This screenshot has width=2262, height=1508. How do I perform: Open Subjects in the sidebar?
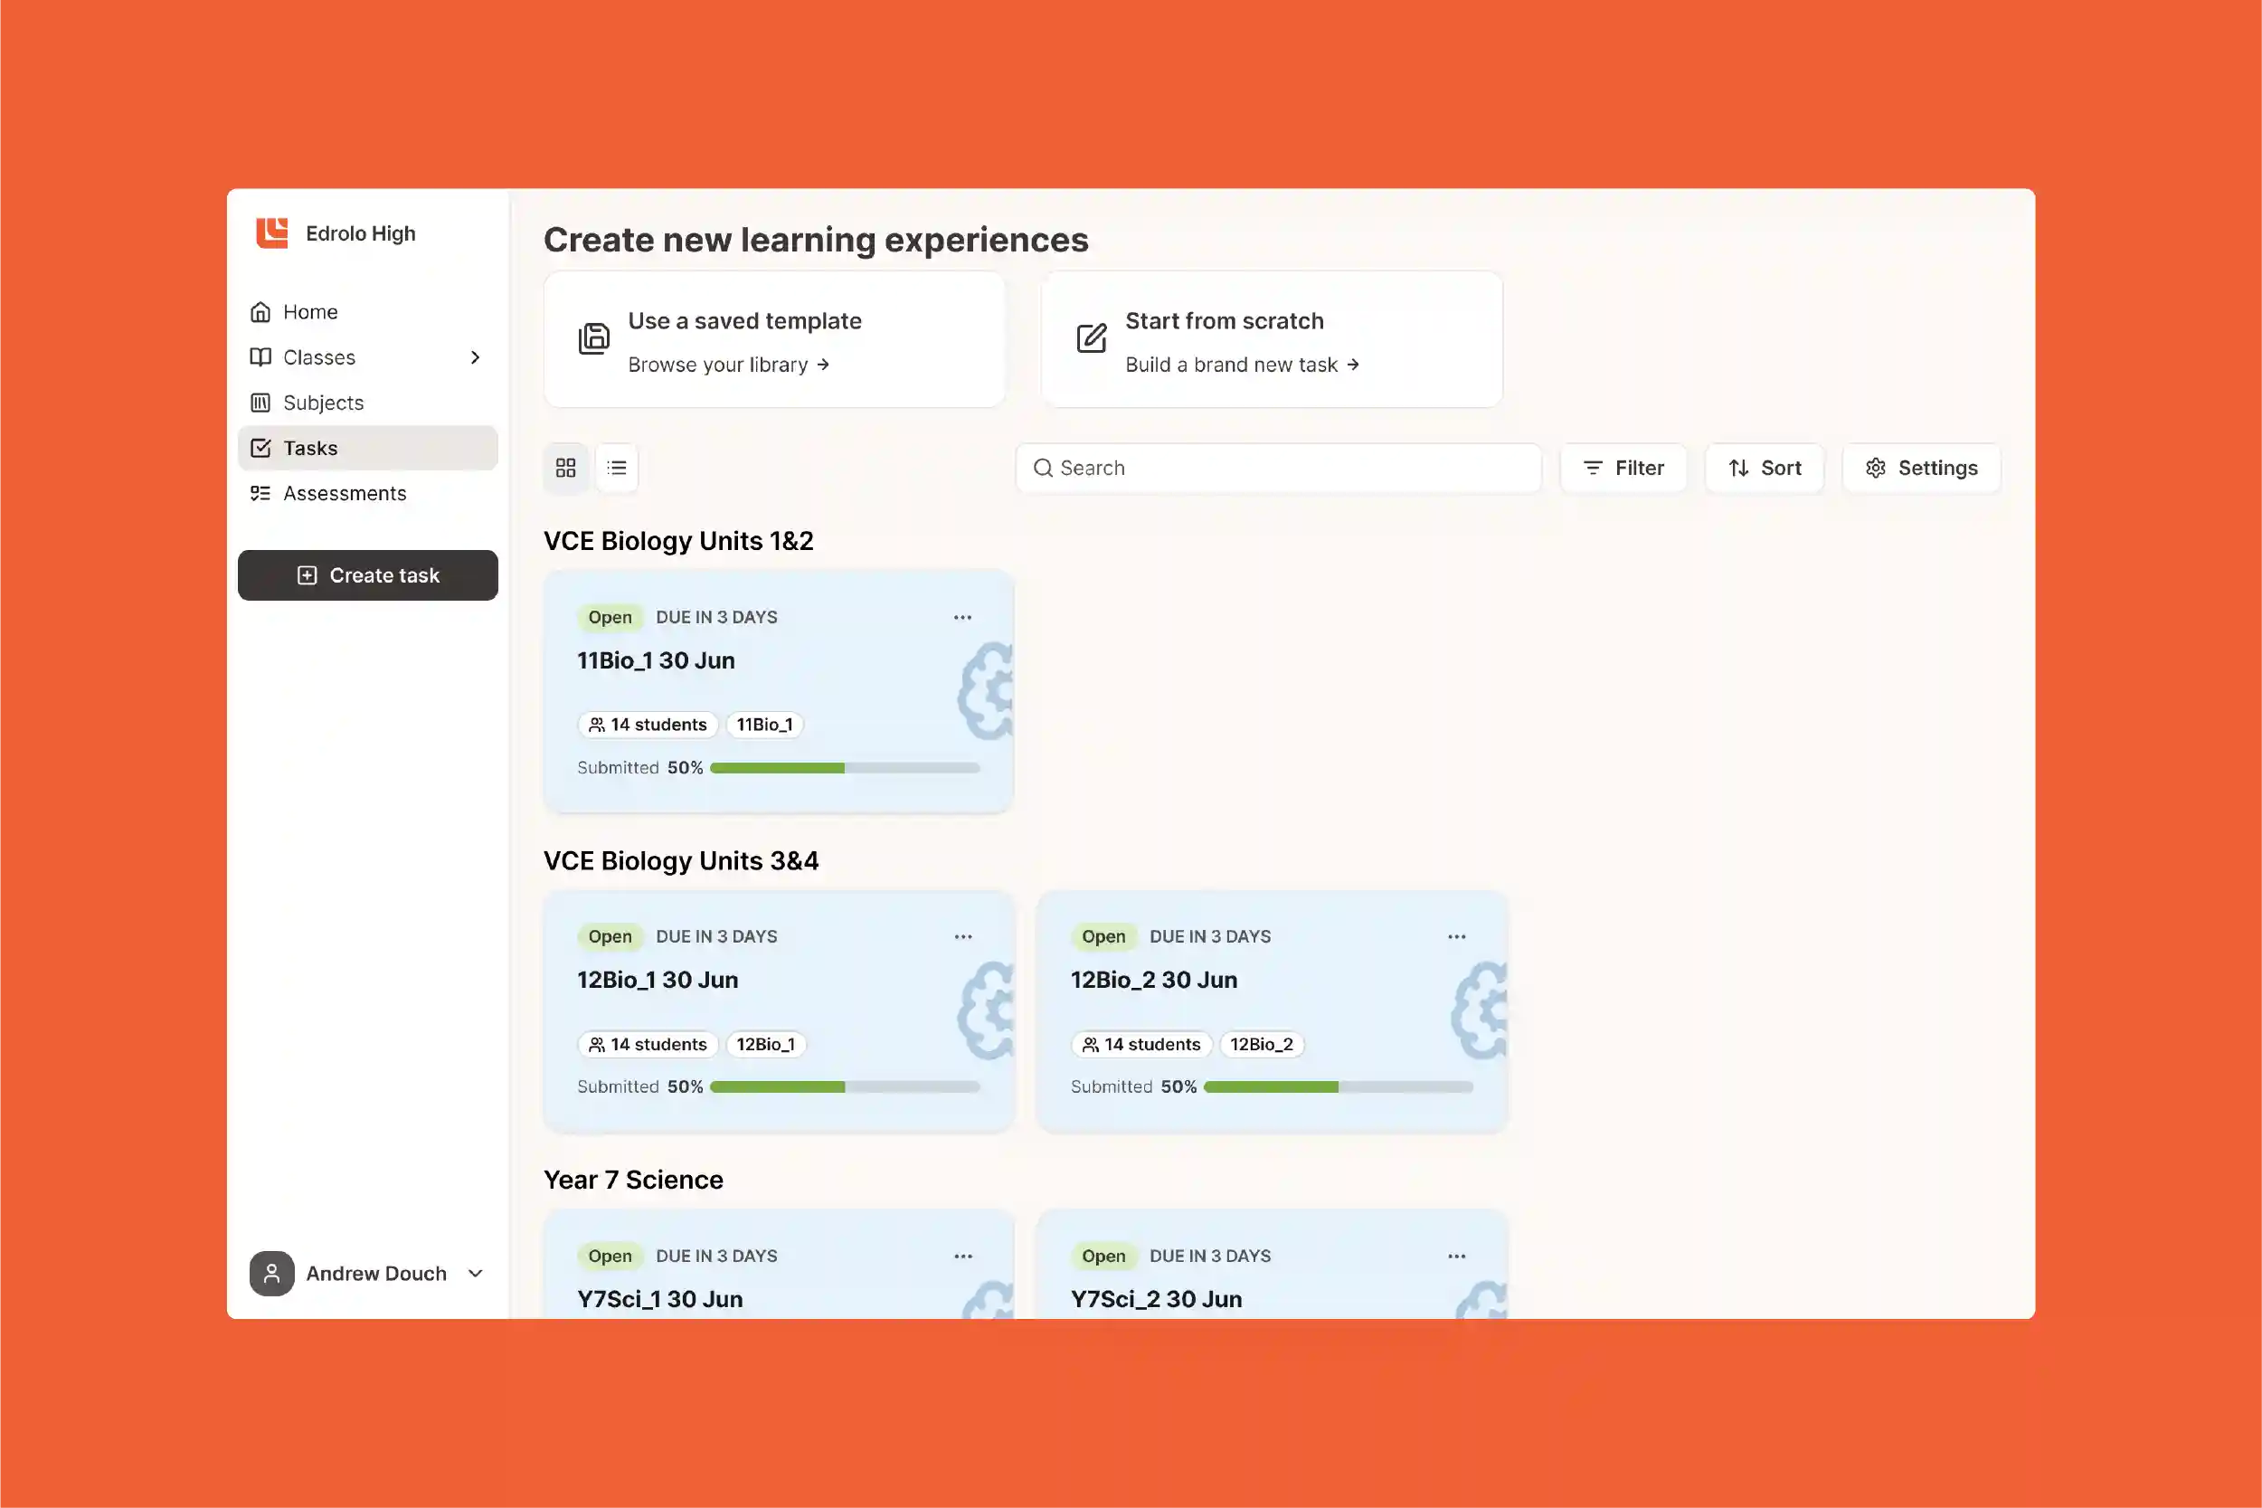point(367,402)
